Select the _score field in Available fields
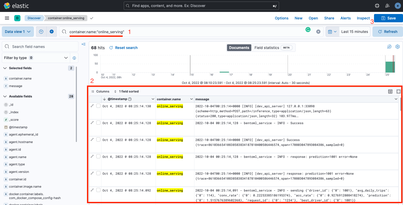 point(14,120)
